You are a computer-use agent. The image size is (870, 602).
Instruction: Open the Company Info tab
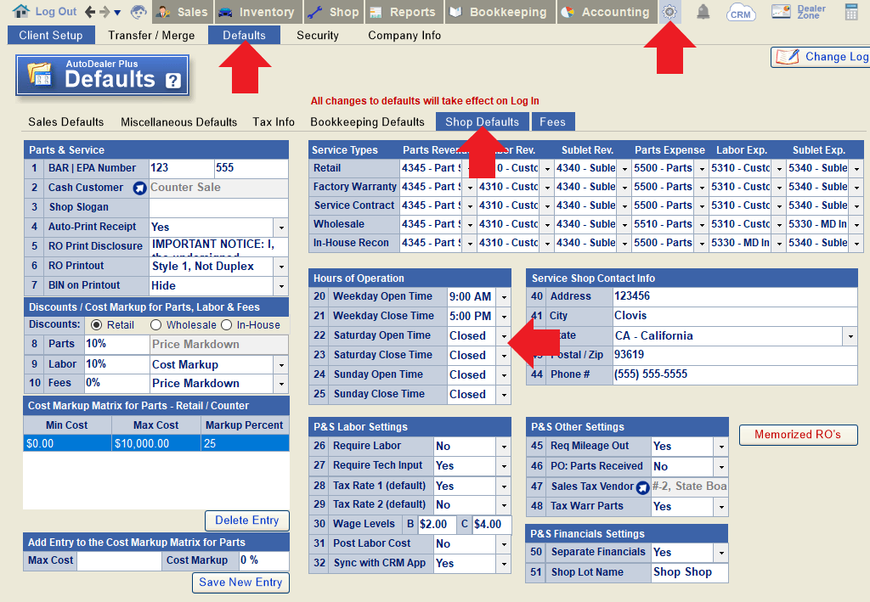[404, 36]
